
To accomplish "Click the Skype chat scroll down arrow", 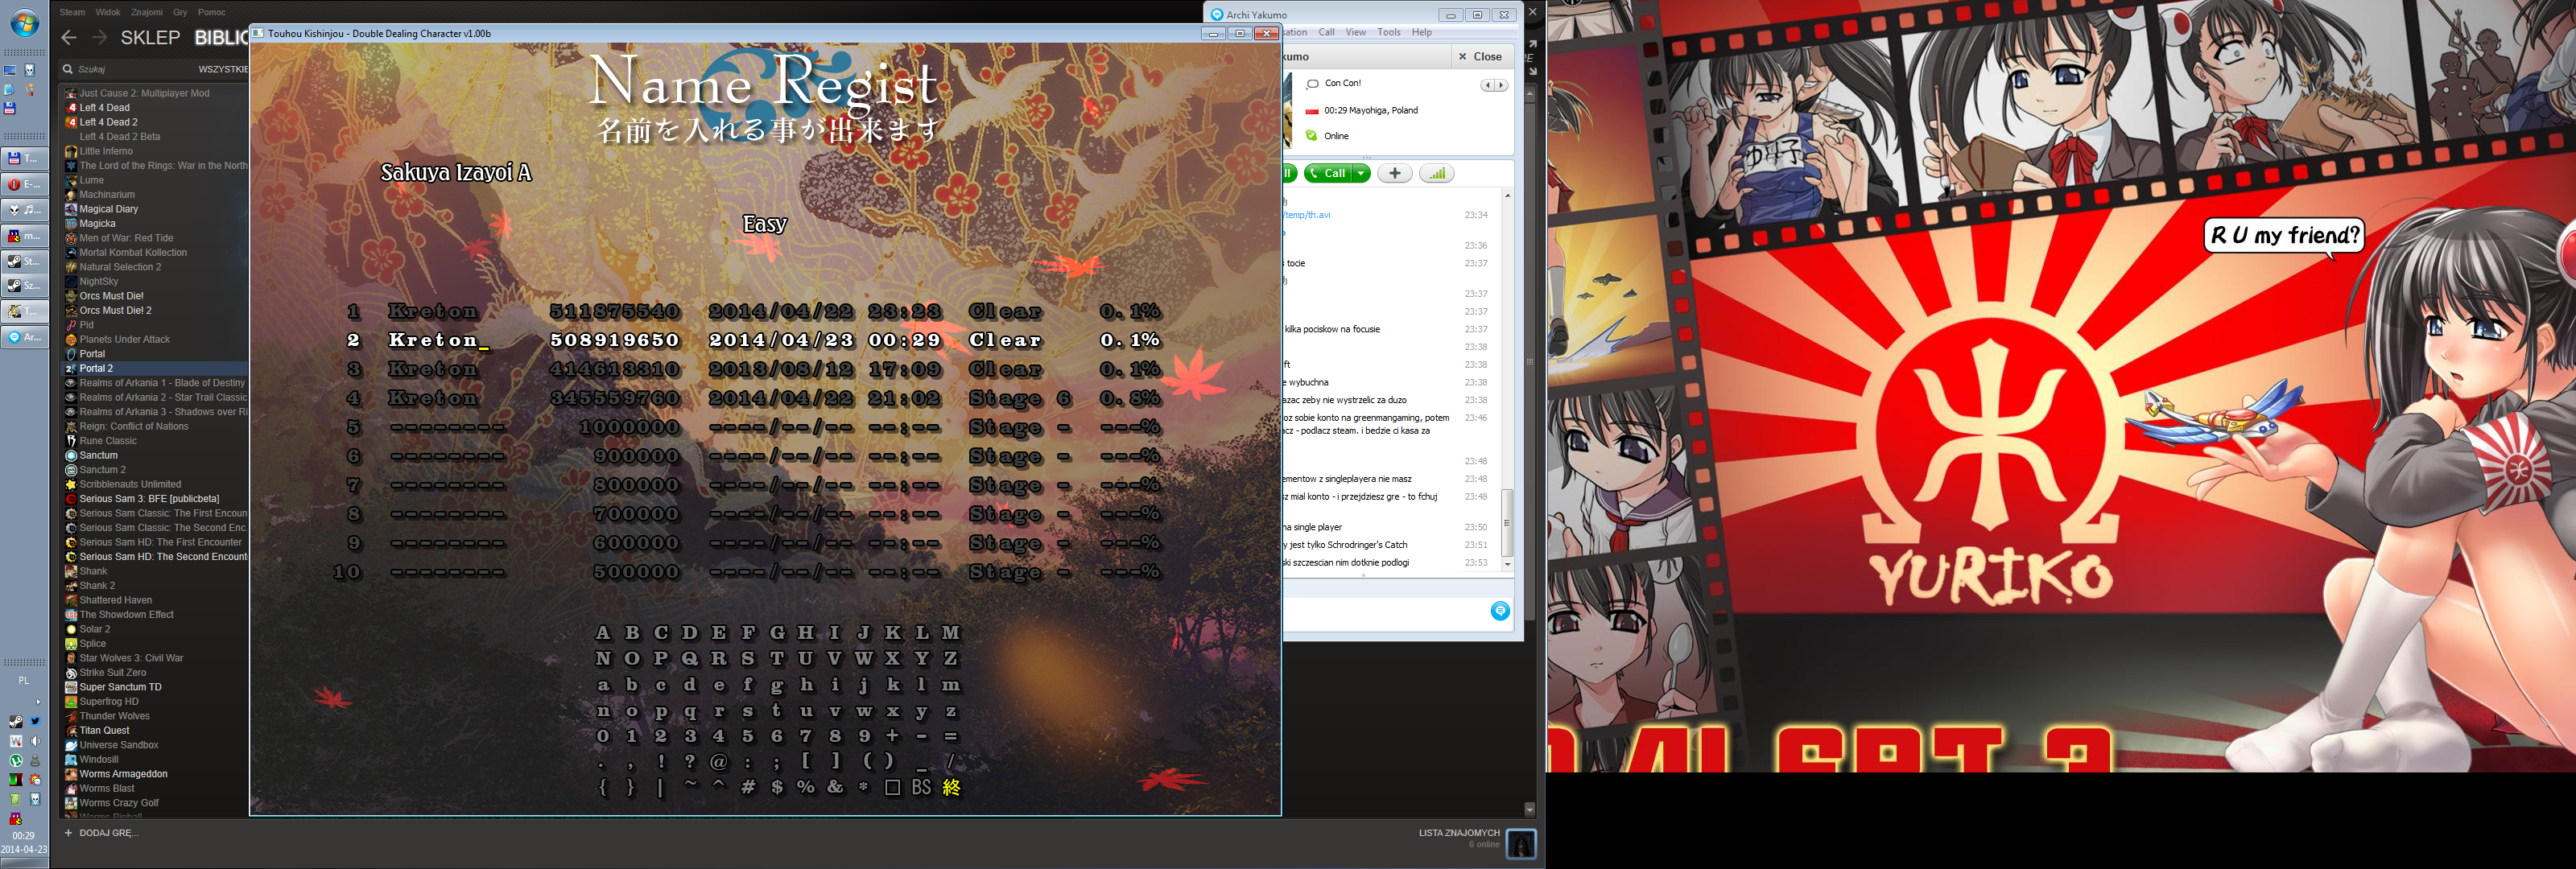I will coord(1507,565).
